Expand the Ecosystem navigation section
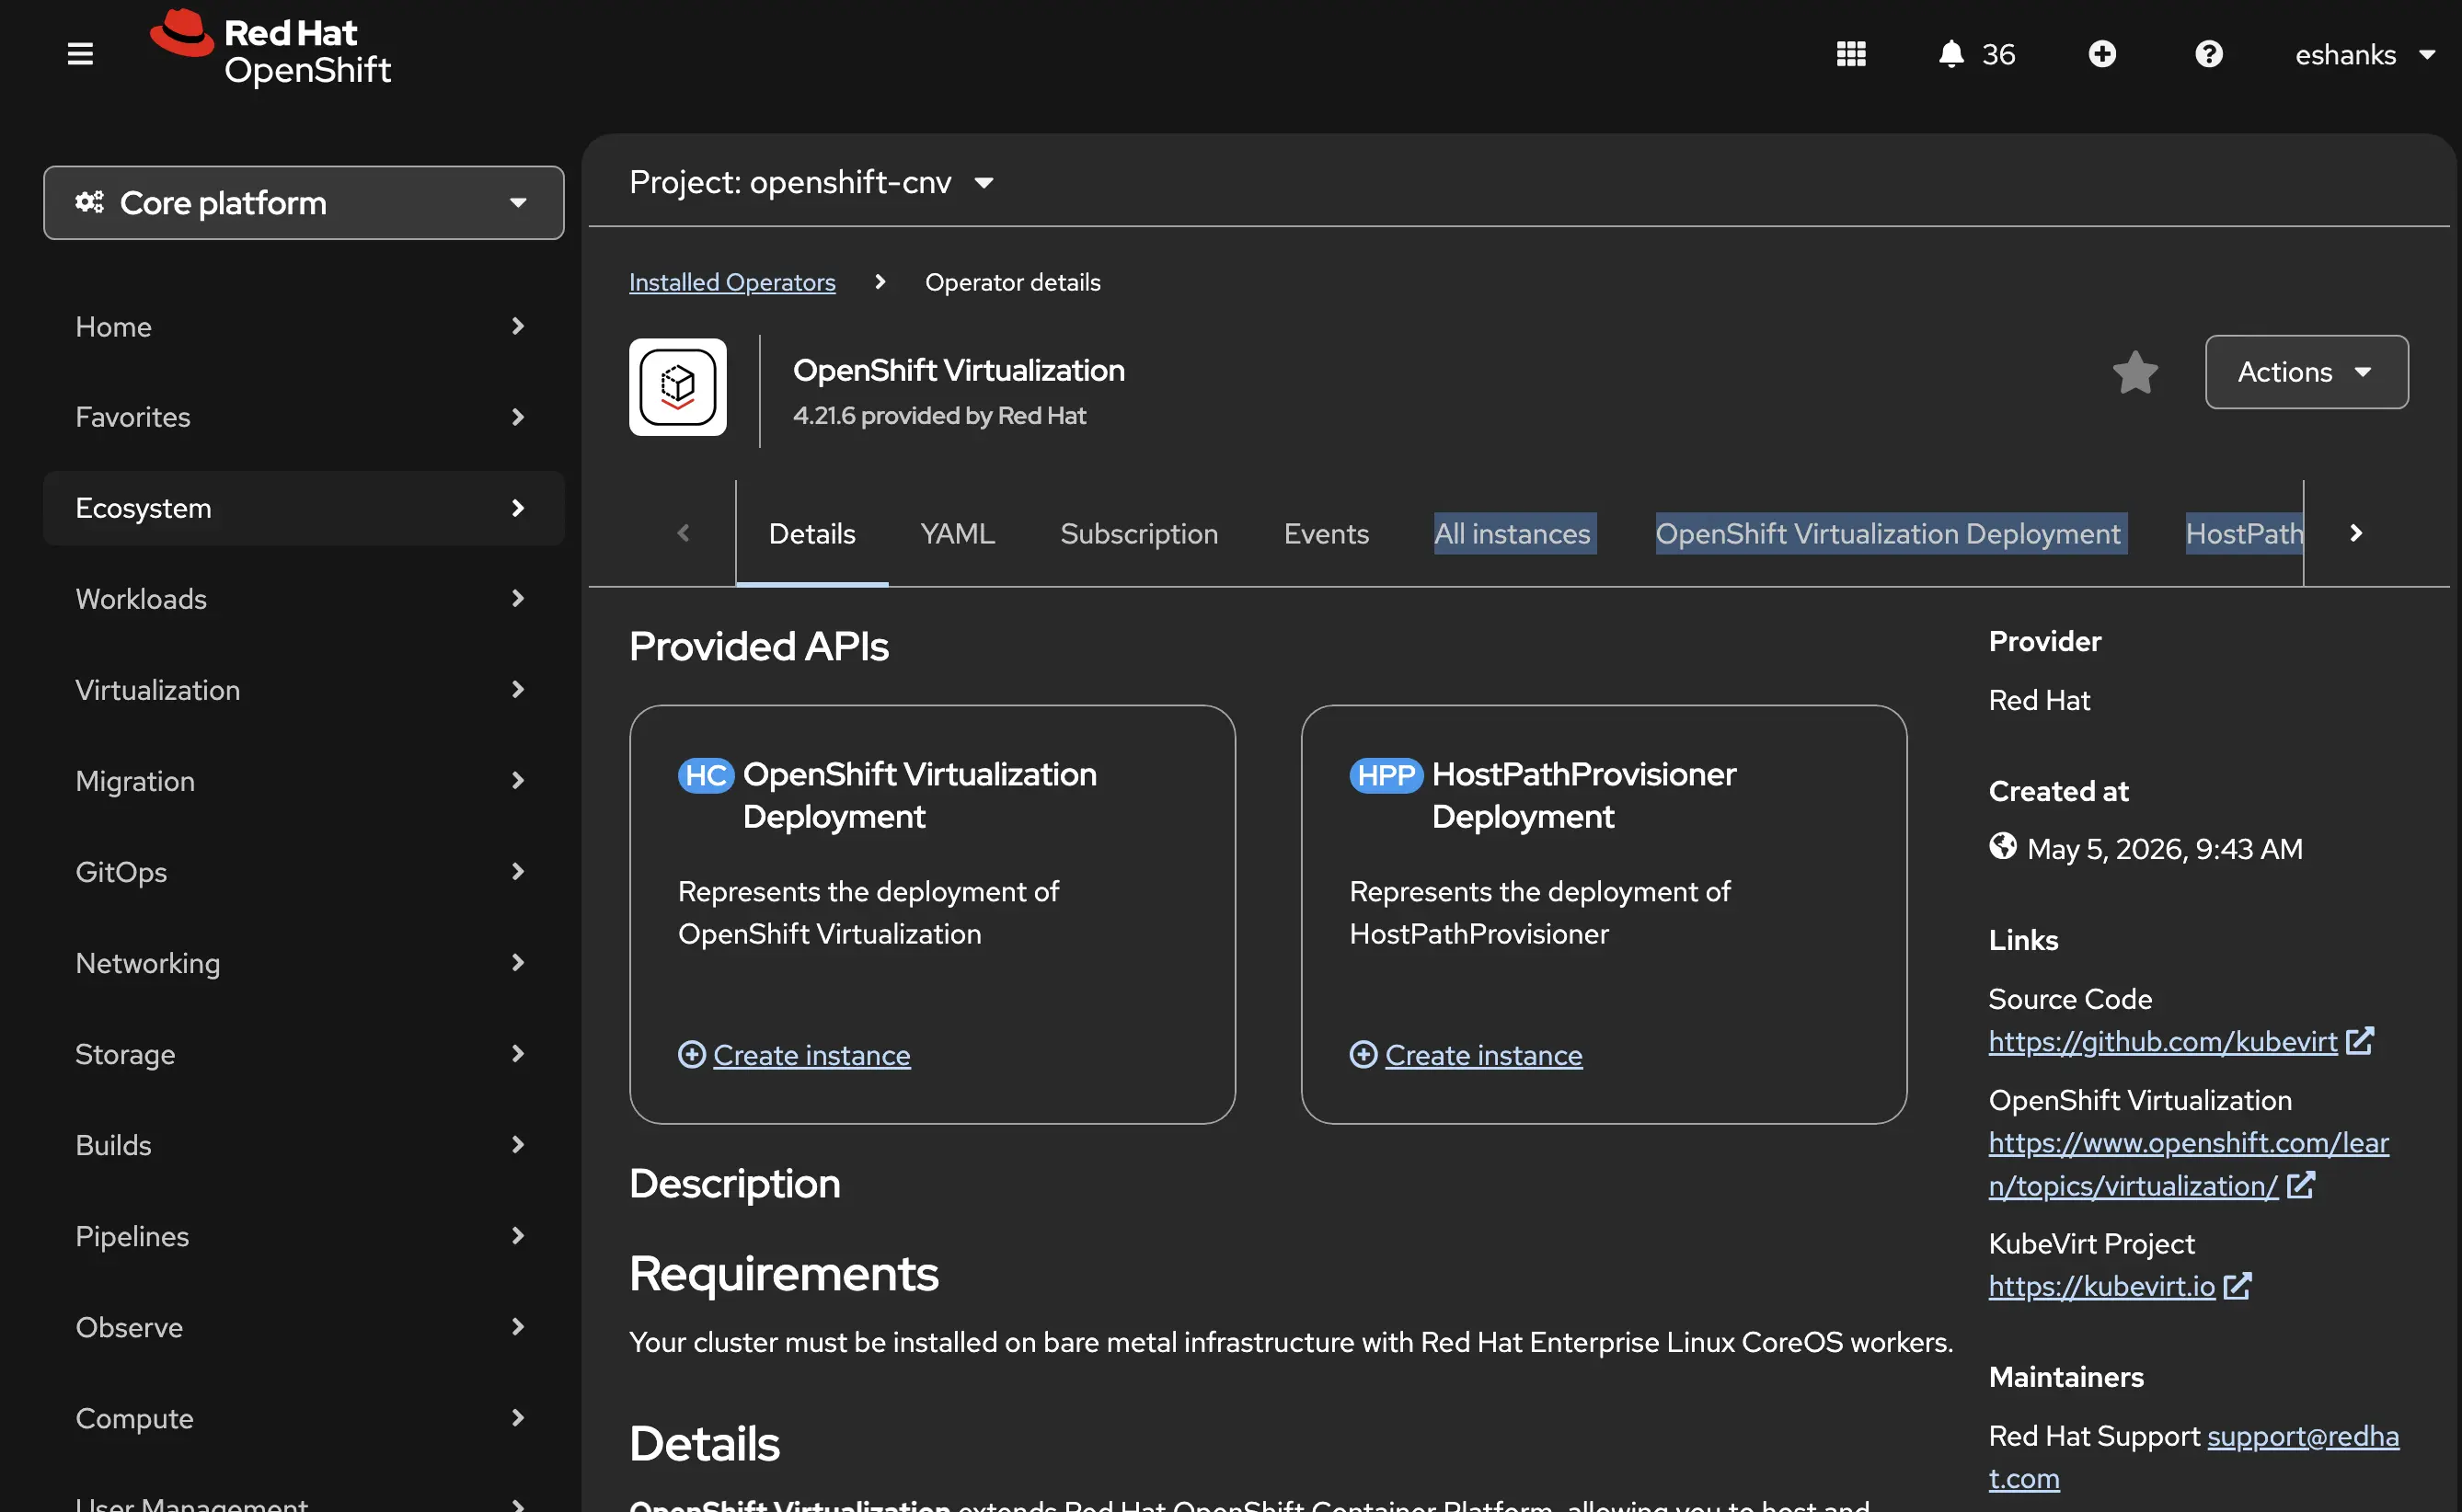2462x1512 pixels. 303,508
